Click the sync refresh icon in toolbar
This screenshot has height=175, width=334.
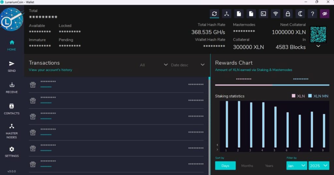pos(214,14)
